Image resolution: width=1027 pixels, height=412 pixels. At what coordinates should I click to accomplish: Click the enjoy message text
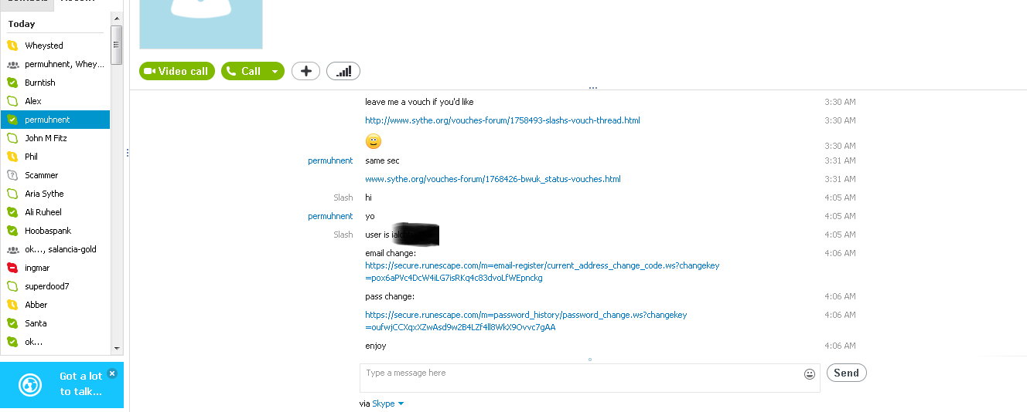point(376,346)
